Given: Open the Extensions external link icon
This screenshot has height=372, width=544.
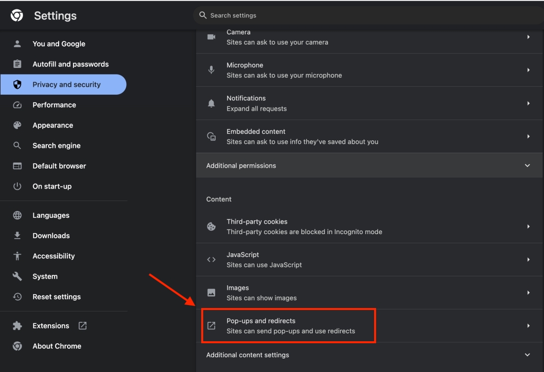Looking at the screenshot, I should click(83, 325).
